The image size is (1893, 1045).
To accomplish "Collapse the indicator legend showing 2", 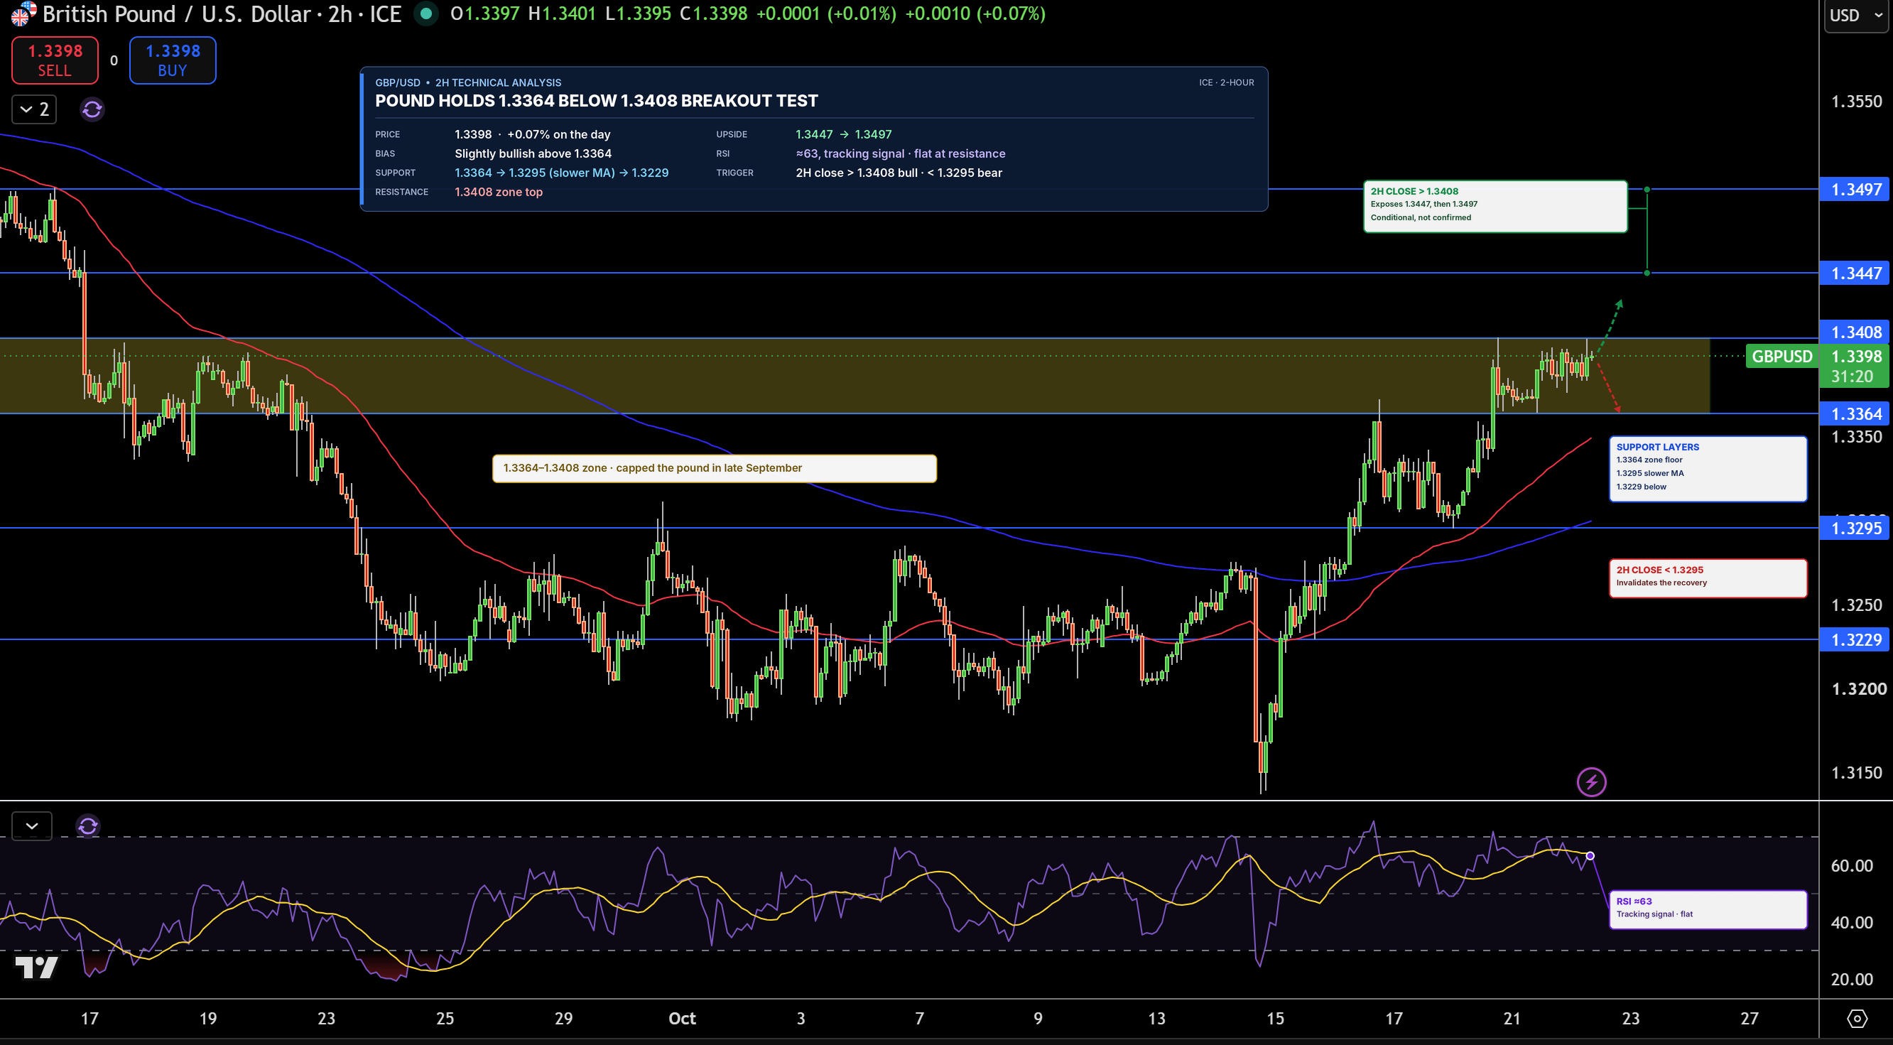I will coord(35,109).
